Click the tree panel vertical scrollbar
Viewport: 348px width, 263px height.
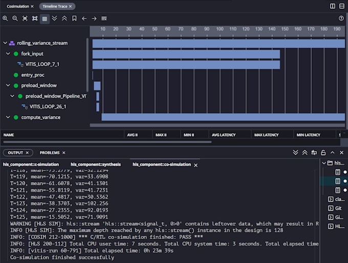[x=87, y=65]
